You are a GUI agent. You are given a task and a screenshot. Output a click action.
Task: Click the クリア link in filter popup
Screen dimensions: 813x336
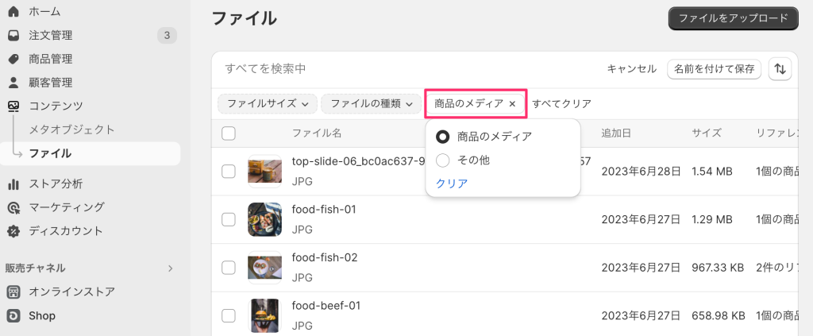452,183
